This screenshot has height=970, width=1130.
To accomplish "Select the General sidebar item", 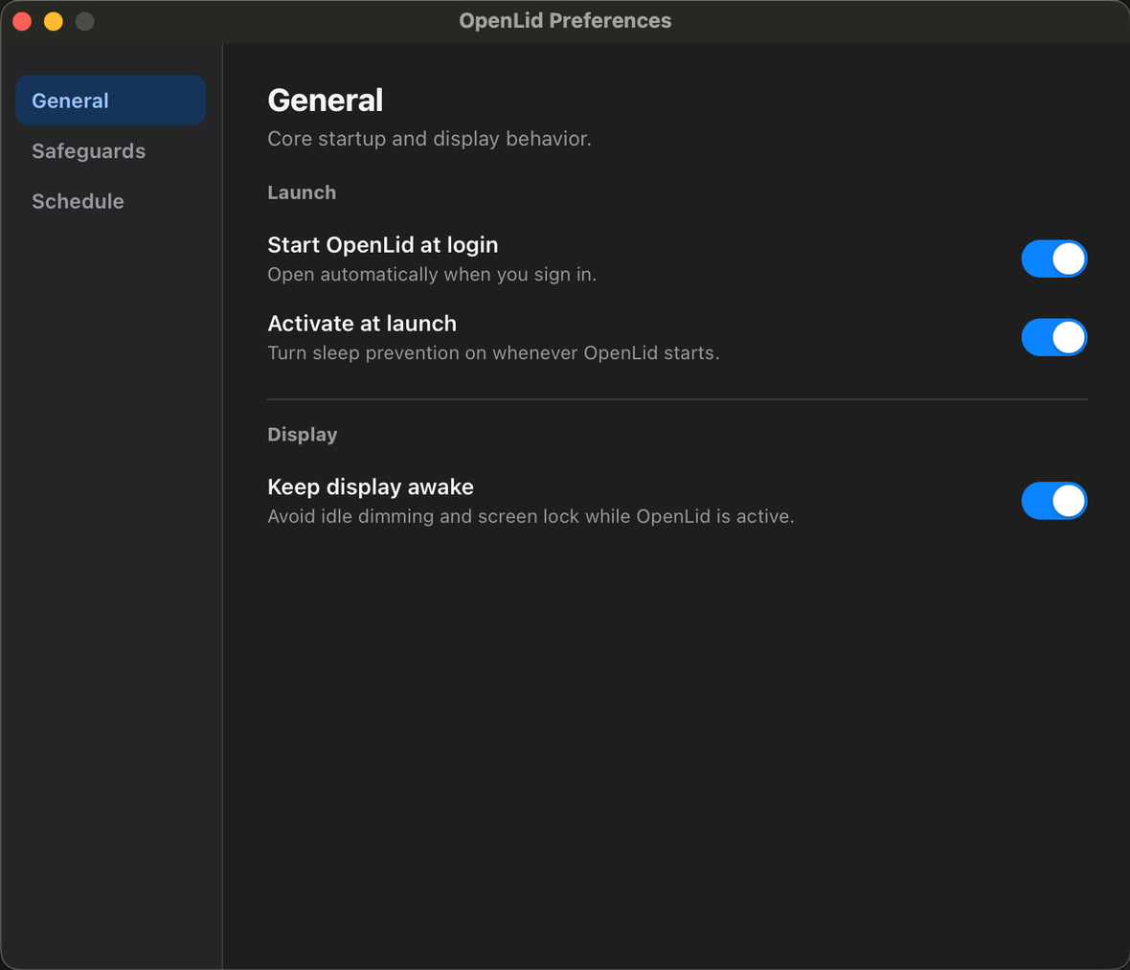I will pos(110,101).
